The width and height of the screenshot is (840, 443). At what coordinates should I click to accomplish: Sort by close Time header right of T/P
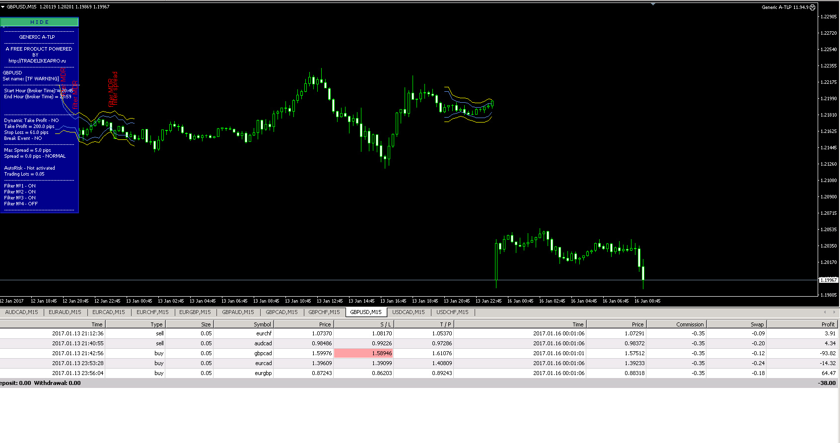520,324
